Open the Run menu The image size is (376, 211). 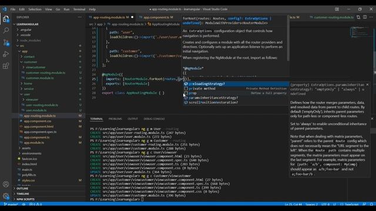(66, 9)
